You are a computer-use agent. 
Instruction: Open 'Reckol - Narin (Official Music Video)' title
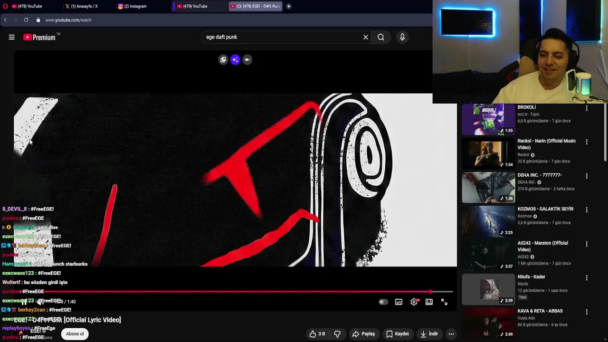click(546, 144)
